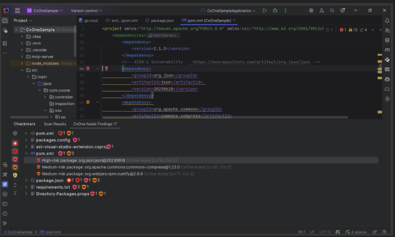
Task: Open the Structure tool window icon
Action: point(5,44)
